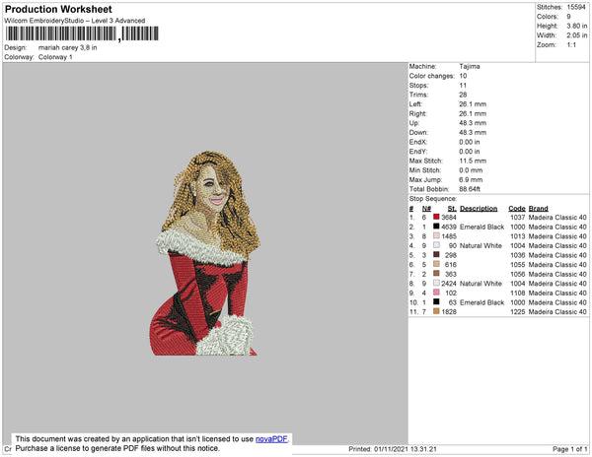The width and height of the screenshot is (592, 457).
Task: Click stitch count '1828' in stop 11
Action: pos(449,311)
